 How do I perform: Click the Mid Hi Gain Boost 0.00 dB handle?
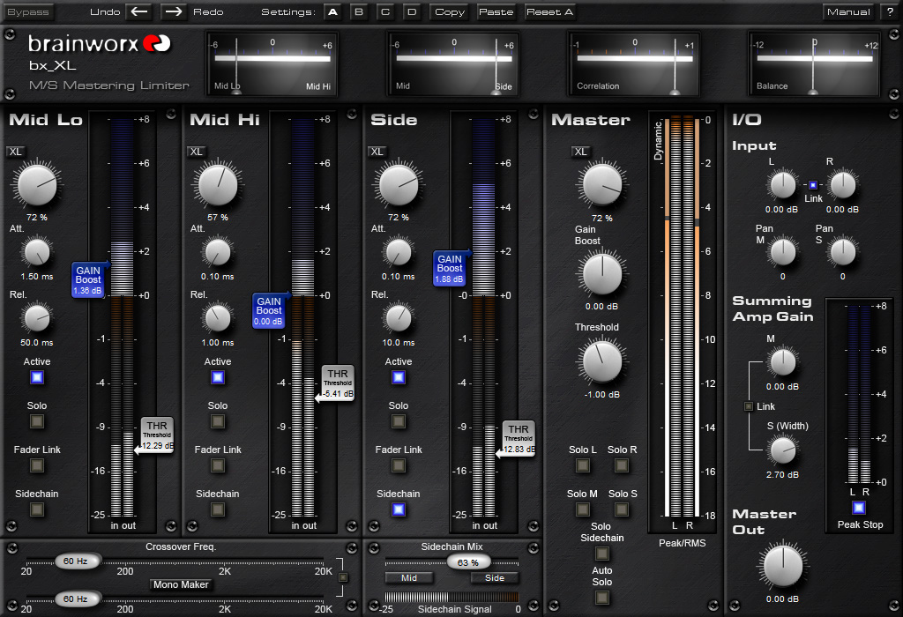(270, 311)
